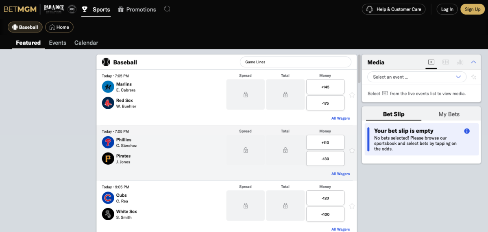Switch Media panel to field scoreboard view
The height and width of the screenshot is (232, 488).
pos(446,62)
